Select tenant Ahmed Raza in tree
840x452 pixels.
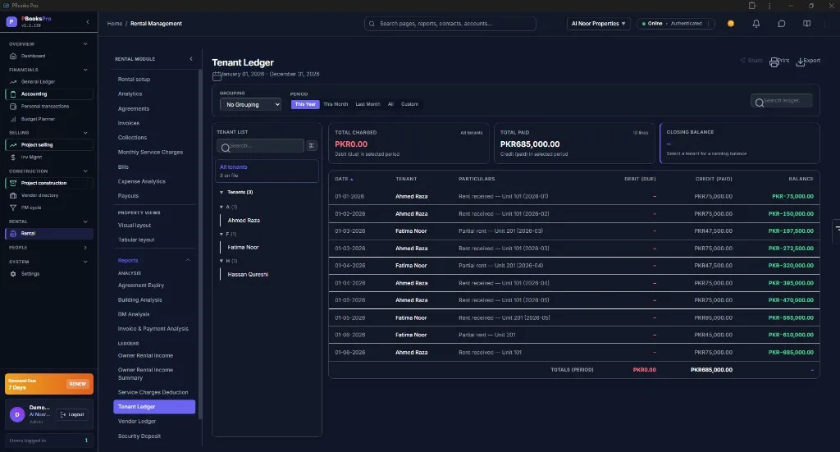pyautogui.click(x=244, y=221)
